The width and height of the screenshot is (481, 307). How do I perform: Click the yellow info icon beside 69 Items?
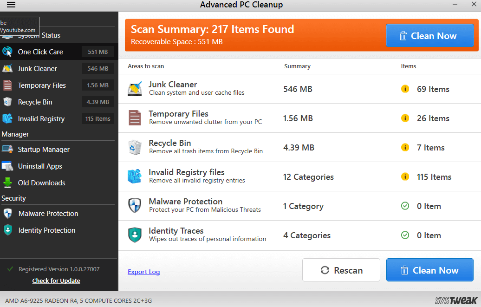pyautogui.click(x=405, y=89)
